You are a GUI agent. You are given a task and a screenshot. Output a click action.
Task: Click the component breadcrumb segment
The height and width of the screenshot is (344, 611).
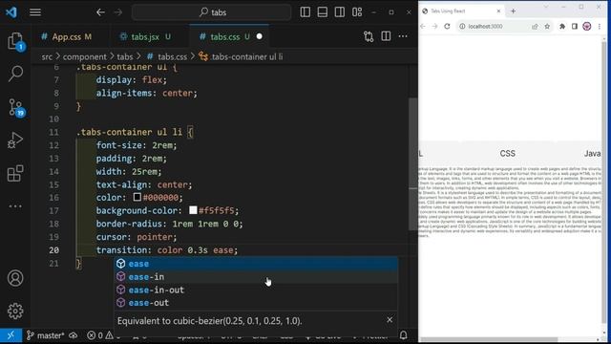click(x=85, y=57)
